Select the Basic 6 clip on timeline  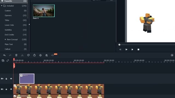[27, 79]
